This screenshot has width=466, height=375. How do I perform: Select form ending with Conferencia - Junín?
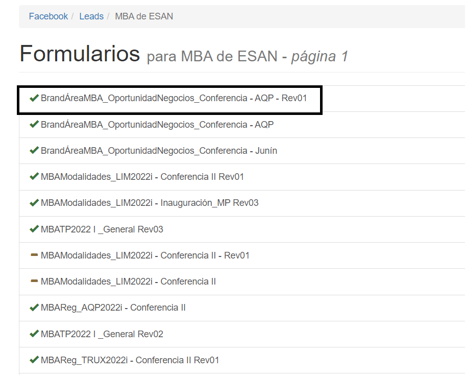(x=159, y=151)
